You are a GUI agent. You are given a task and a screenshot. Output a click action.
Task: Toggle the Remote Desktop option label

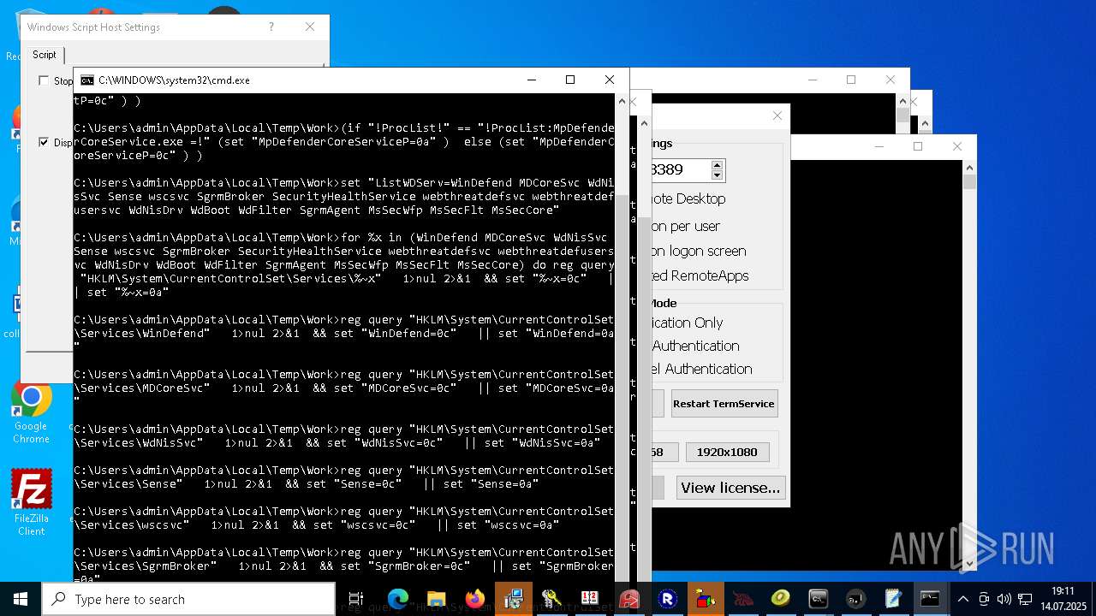tap(688, 198)
